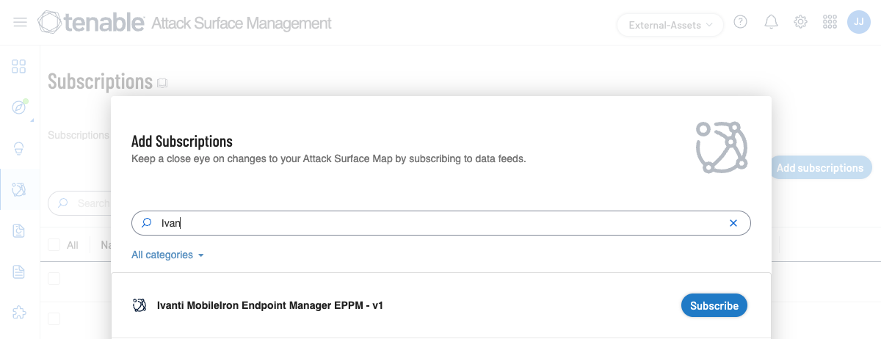Image resolution: width=881 pixels, height=339 pixels.
Task: Click the Tenable logo
Action: coord(91,23)
